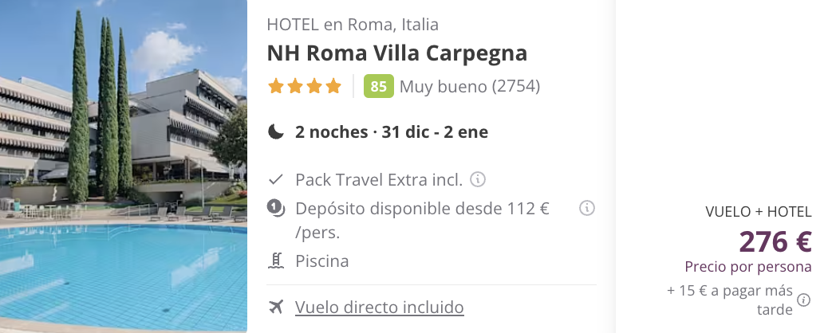Click the VUELO + HOTEL label

(x=759, y=212)
